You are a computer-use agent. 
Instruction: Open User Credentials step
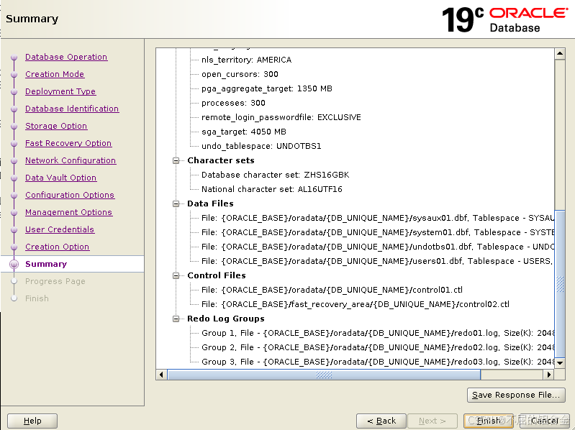coord(60,229)
